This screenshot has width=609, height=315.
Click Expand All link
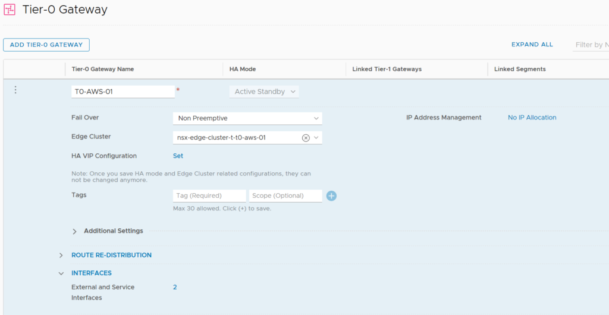532,45
